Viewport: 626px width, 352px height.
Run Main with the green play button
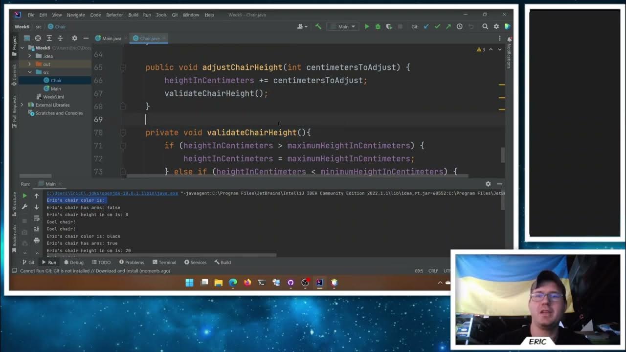[367, 26]
